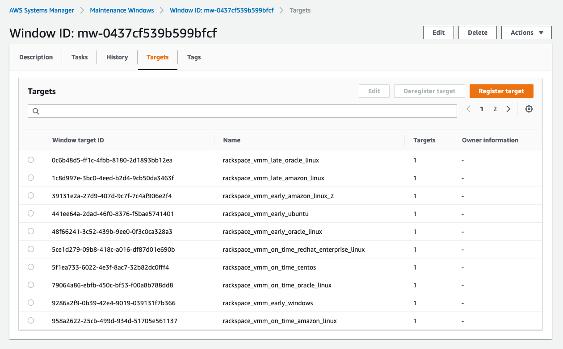Open the Description tab
The height and width of the screenshot is (349, 563).
click(x=36, y=57)
